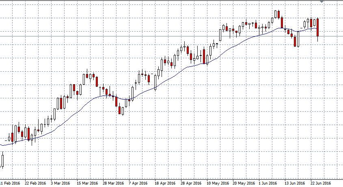Pick the 10 May 2016 date label
Image resolution: width=343 pixels, height=187 pixels.
217,183
